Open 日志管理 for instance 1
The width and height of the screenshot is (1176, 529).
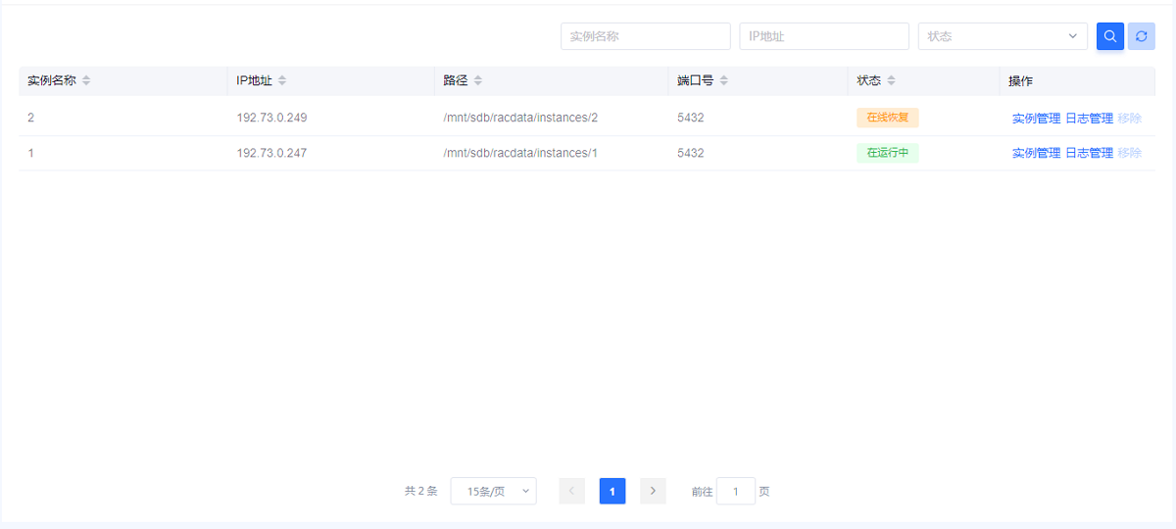tap(1089, 153)
